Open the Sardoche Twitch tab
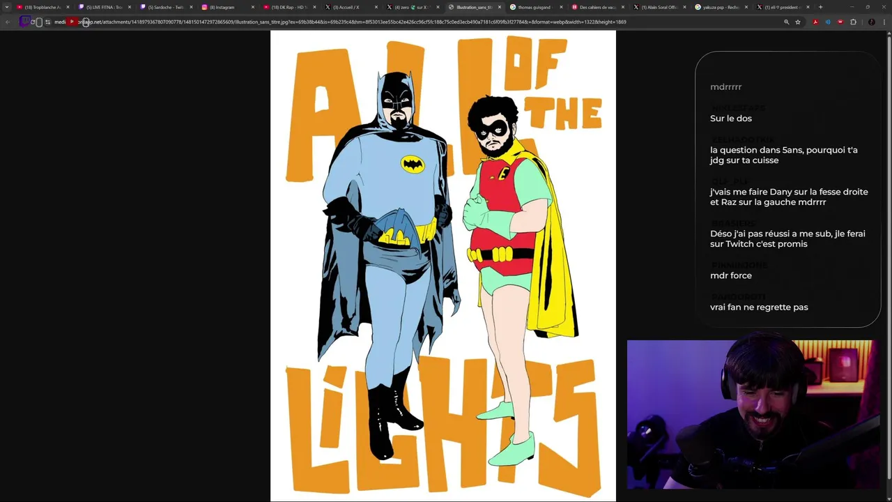The width and height of the screenshot is (892, 502). [x=165, y=7]
